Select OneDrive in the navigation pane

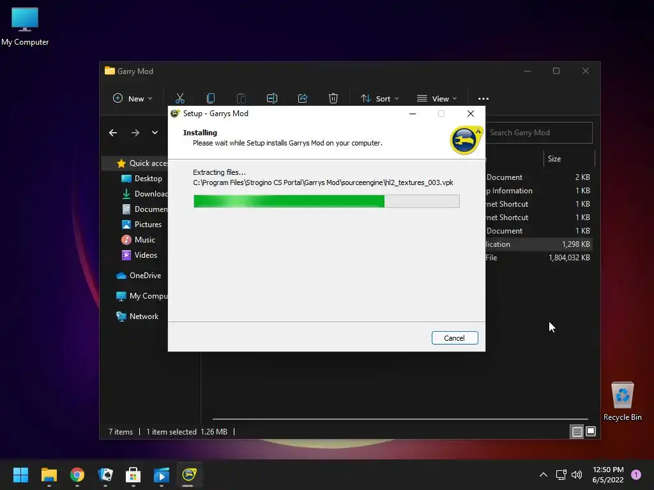coord(139,276)
